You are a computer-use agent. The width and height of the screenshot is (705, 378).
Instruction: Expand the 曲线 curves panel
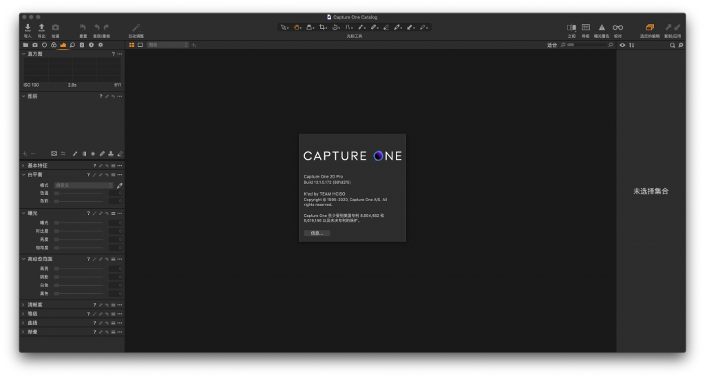click(23, 323)
